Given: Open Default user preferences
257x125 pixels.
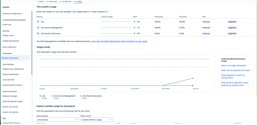Looking at the screenshot, I should click(13, 69).
